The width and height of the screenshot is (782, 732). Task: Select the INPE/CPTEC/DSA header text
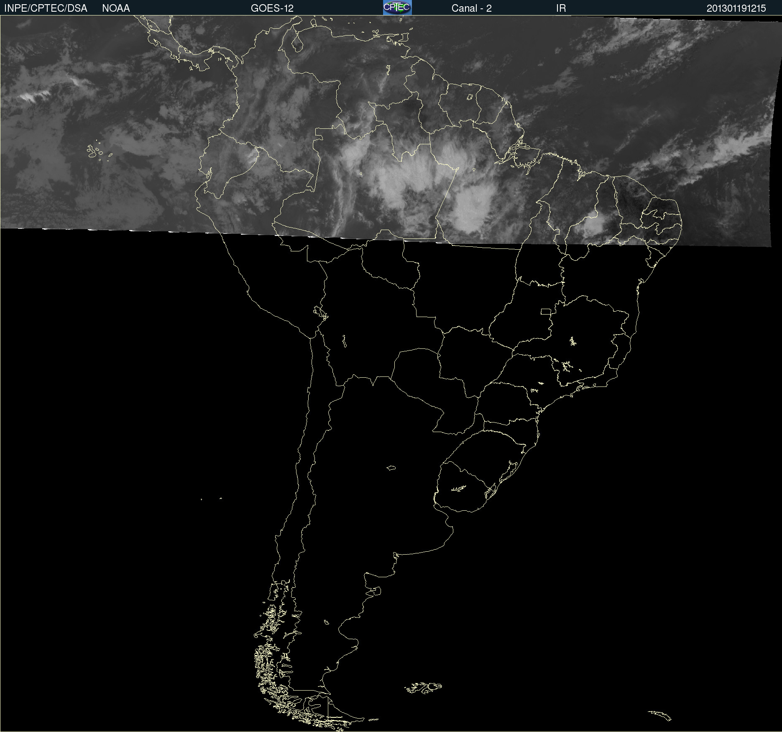coord(46,8)
